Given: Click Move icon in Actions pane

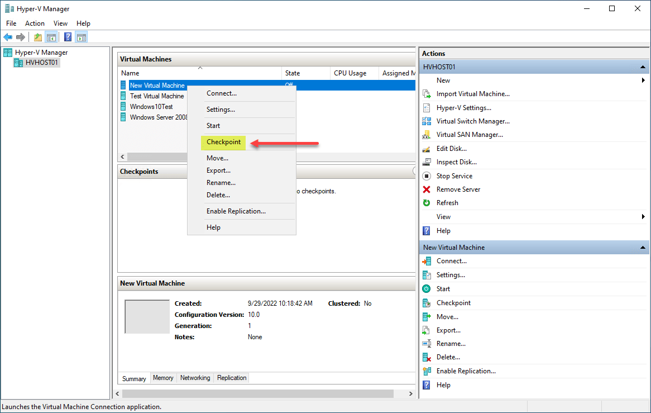Looking at the screenshot, I should pyautogui.click(x=427, y=317).
